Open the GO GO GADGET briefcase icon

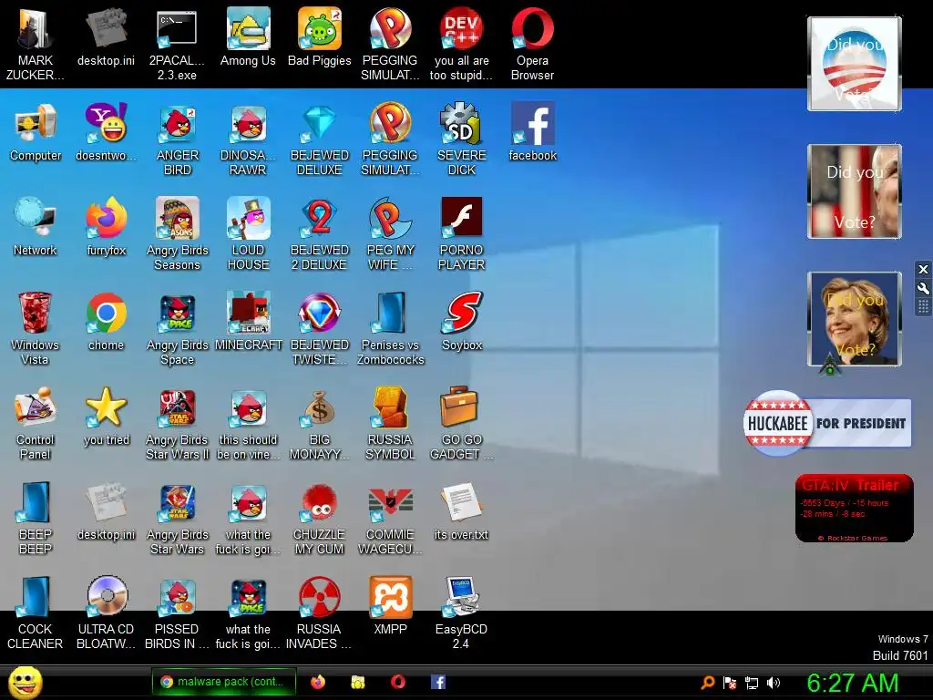coord(462,423)
